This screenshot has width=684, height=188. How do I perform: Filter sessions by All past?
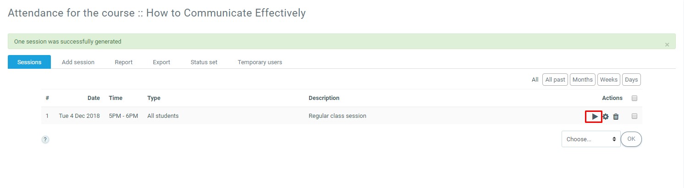tap(555, 80)
